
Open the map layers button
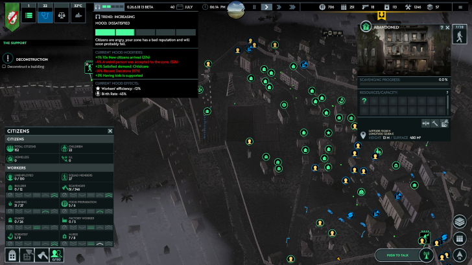[460, 222]
